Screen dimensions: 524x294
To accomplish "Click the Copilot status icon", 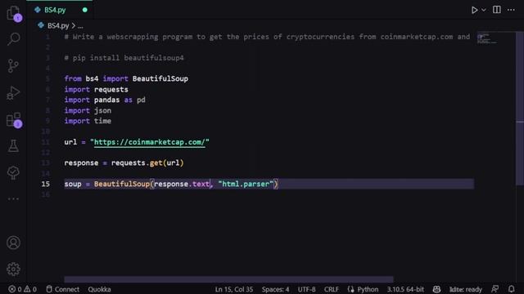I will tap(436, 289).
